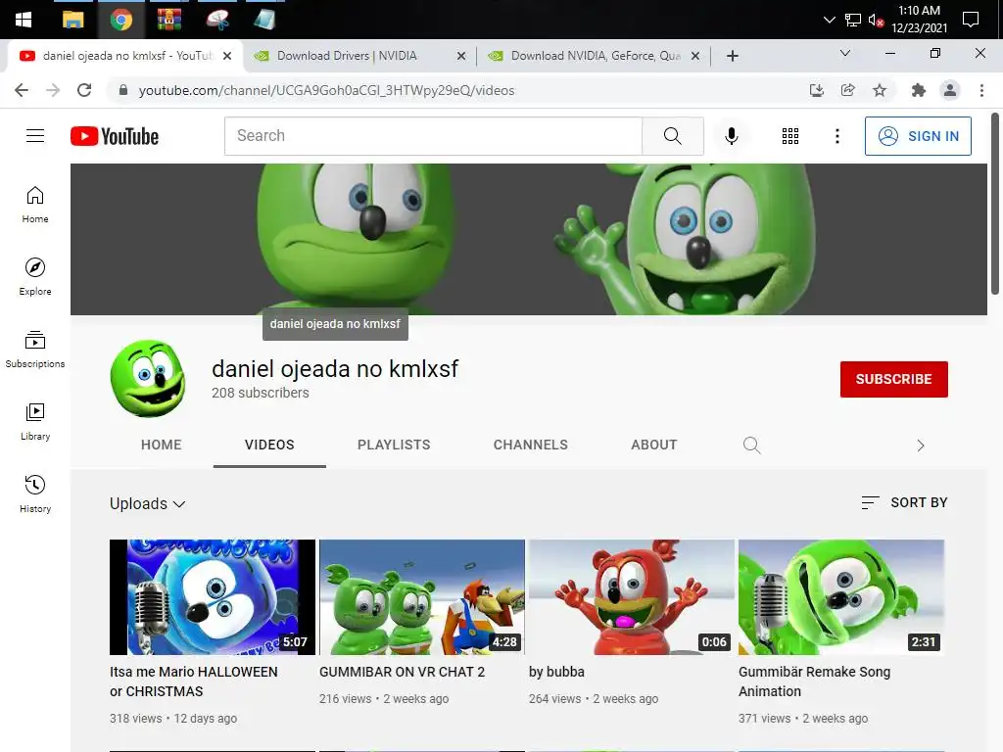The width and height of the screenshot is (1003, 752).
Task: Go to Home in the sidebar
Action: click(35, 204)
